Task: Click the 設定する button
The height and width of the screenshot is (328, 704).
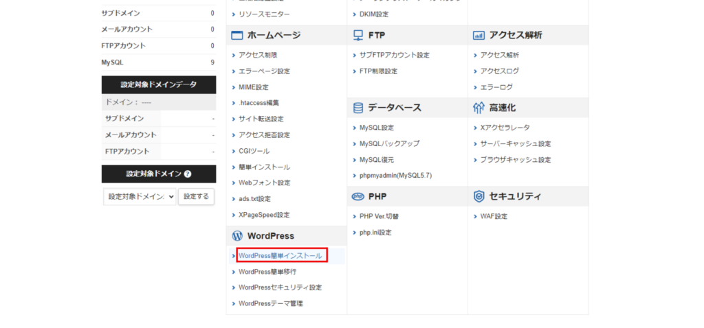Action: pyautogui.click(x=196, y=197)
